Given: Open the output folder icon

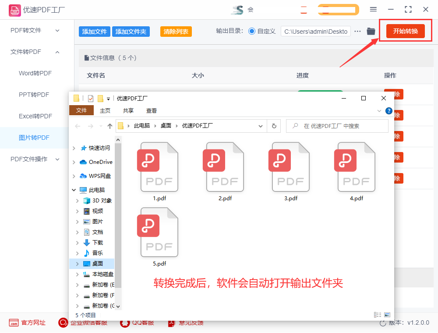Looking at the screenshot, I should (371, 31).
